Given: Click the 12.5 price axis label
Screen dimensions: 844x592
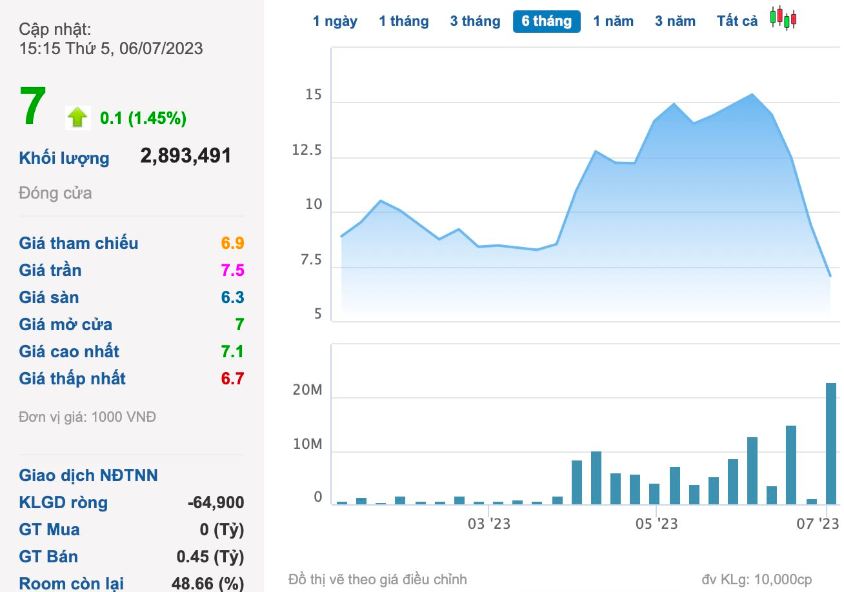Looking at the screenshot, I should coord(307,150).
